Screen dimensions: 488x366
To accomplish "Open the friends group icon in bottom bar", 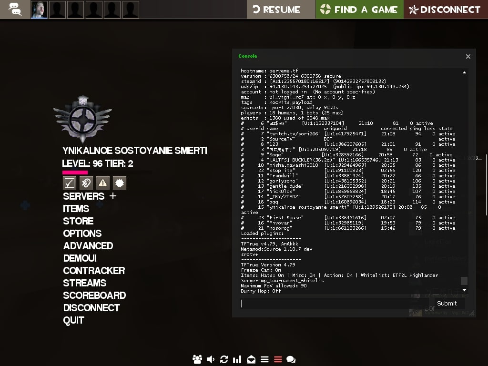I will point(197,359).
